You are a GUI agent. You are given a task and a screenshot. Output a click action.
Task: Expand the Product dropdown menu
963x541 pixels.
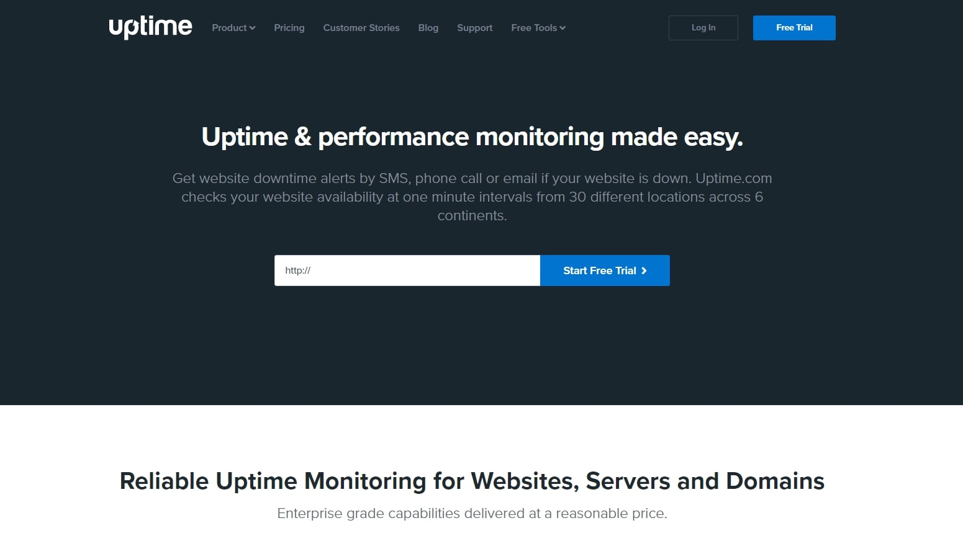tap(233, 28)
